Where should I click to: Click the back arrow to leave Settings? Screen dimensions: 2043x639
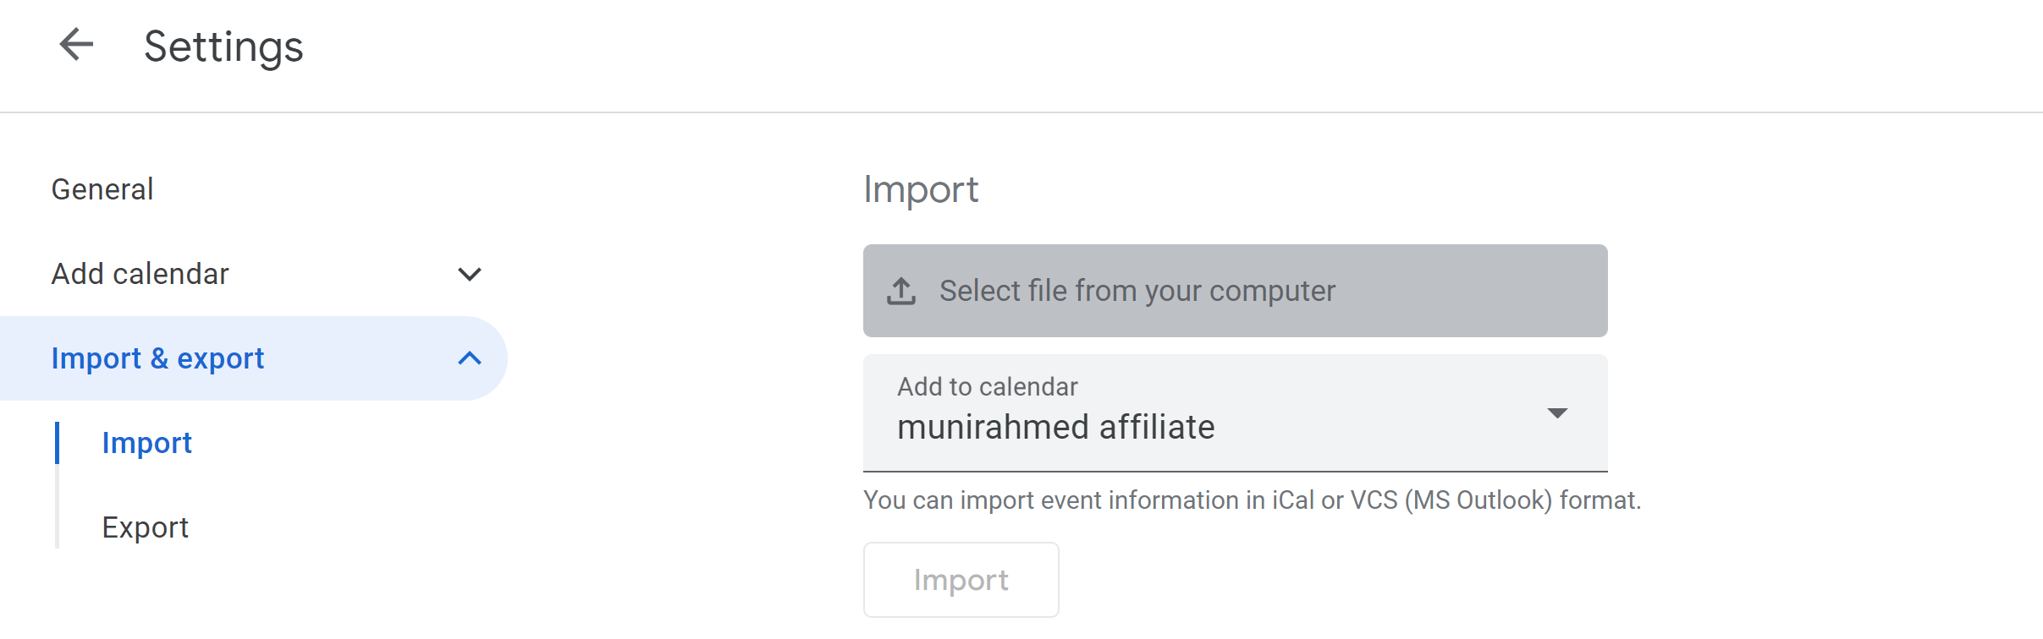coord(76,46)
